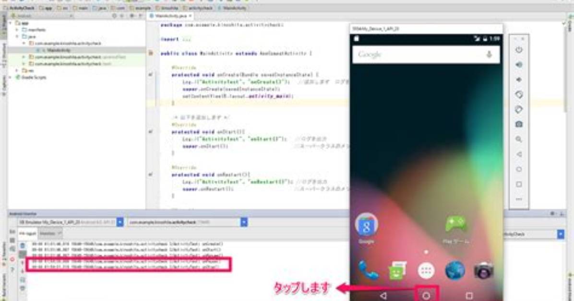Open the process dropdown in Android Monitor
Screen dimensions: 574x301
click(244, 222)
